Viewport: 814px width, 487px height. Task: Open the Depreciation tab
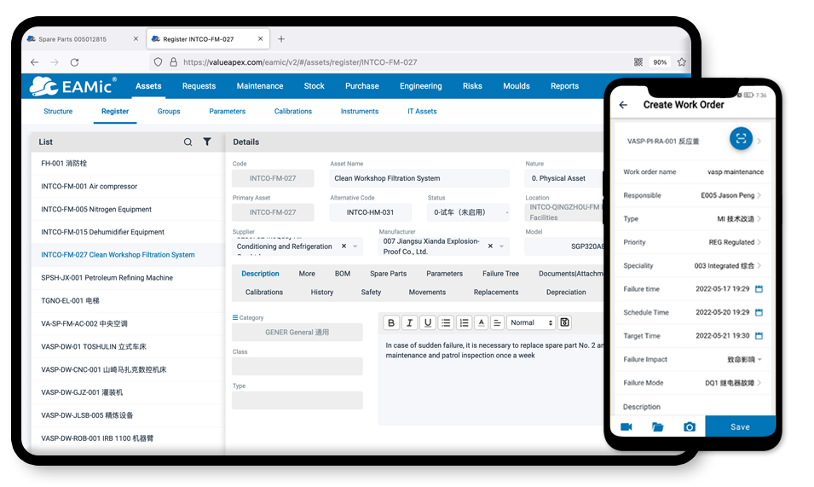pyautogui.click(x=566, y=293)
